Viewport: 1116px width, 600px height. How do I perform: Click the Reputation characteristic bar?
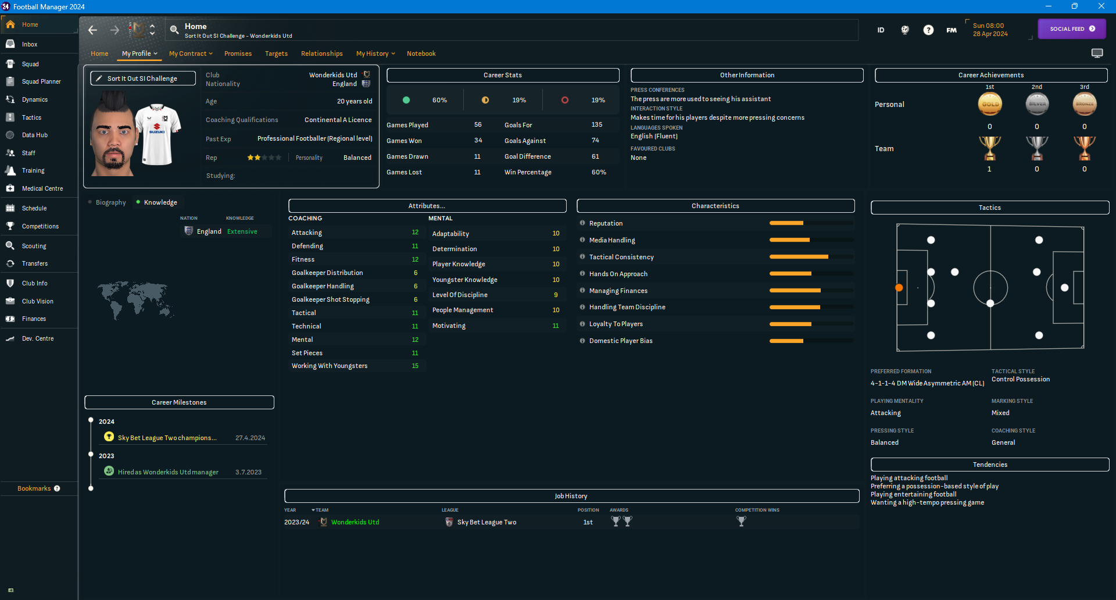point(811,223)
